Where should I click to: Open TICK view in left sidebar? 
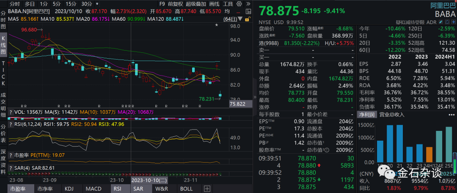click(3, 73)
